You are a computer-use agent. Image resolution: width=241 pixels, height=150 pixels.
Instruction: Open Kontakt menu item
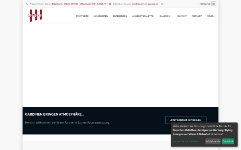(182, 16)
